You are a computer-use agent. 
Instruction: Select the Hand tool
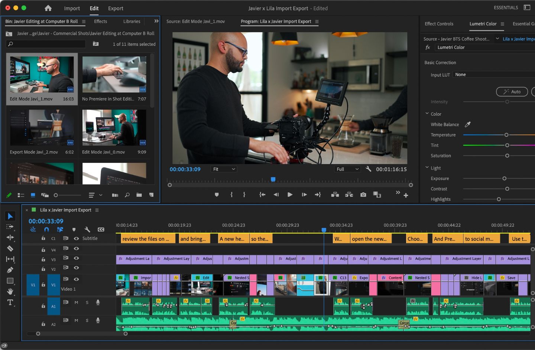[x=10, y=292]
